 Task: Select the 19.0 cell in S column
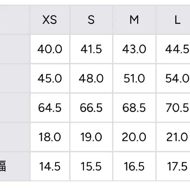tap(91, 137)
